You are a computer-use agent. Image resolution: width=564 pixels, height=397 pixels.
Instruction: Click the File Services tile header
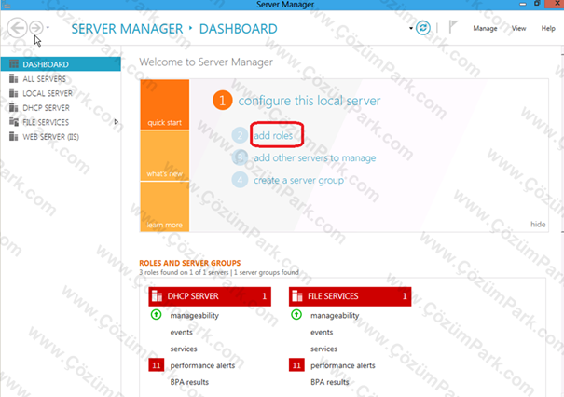(x=350, y=296)
